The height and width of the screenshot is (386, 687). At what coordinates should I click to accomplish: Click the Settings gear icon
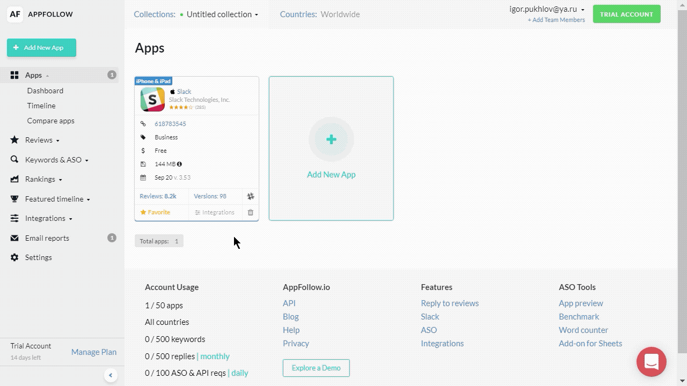[14, 257]
